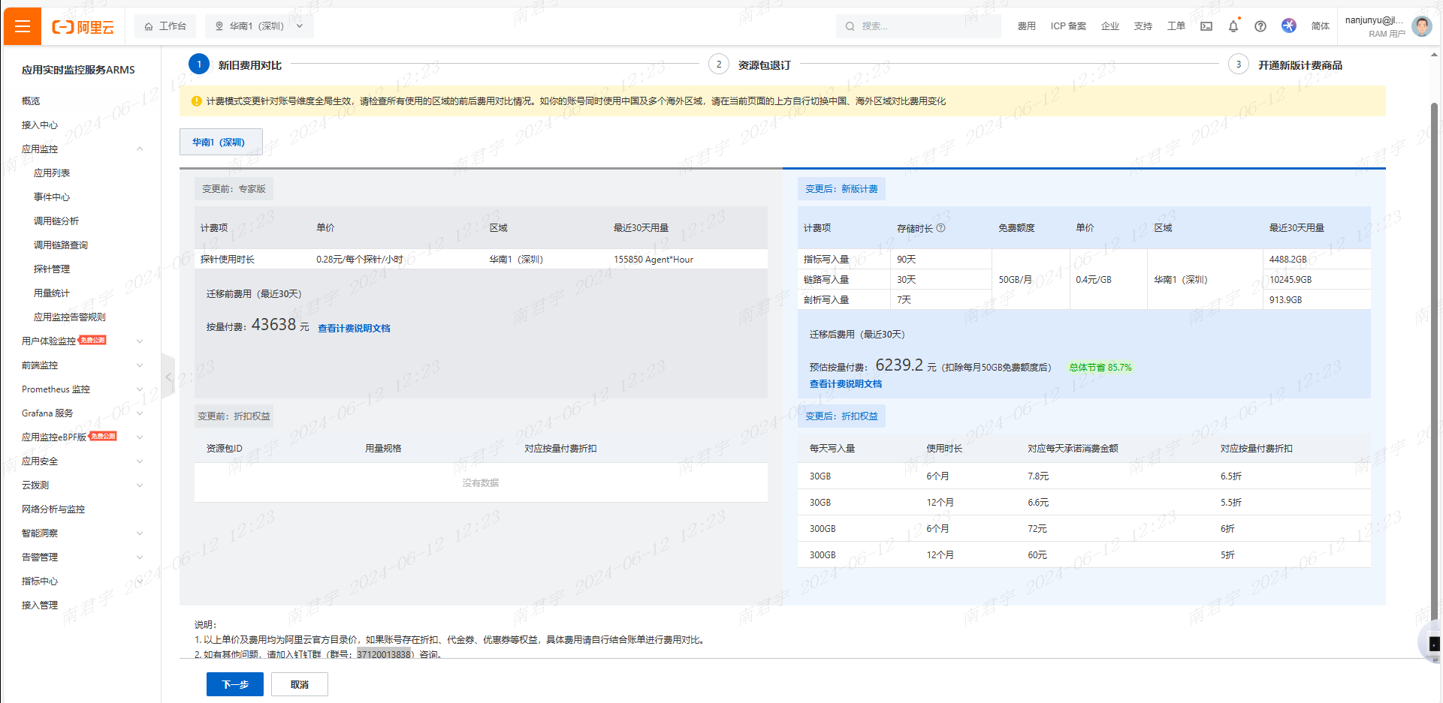Viewport: 1443px width, 703px height.
Task: Open 用量统计 in sidebar
Action: click(x=52, y=293)
